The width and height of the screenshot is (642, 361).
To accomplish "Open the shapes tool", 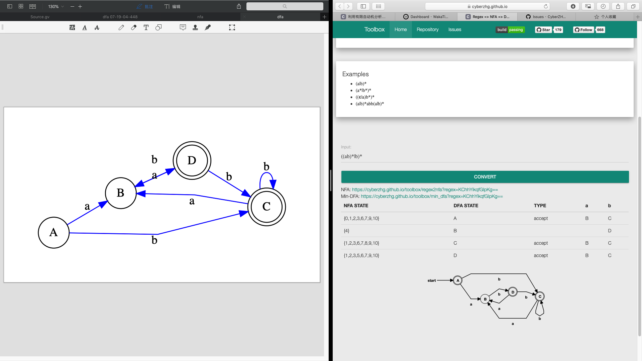I will (x=158, y=28).
